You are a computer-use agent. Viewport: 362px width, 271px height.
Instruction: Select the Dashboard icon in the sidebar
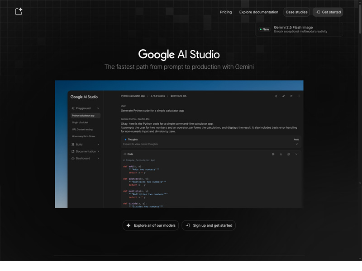73,158
